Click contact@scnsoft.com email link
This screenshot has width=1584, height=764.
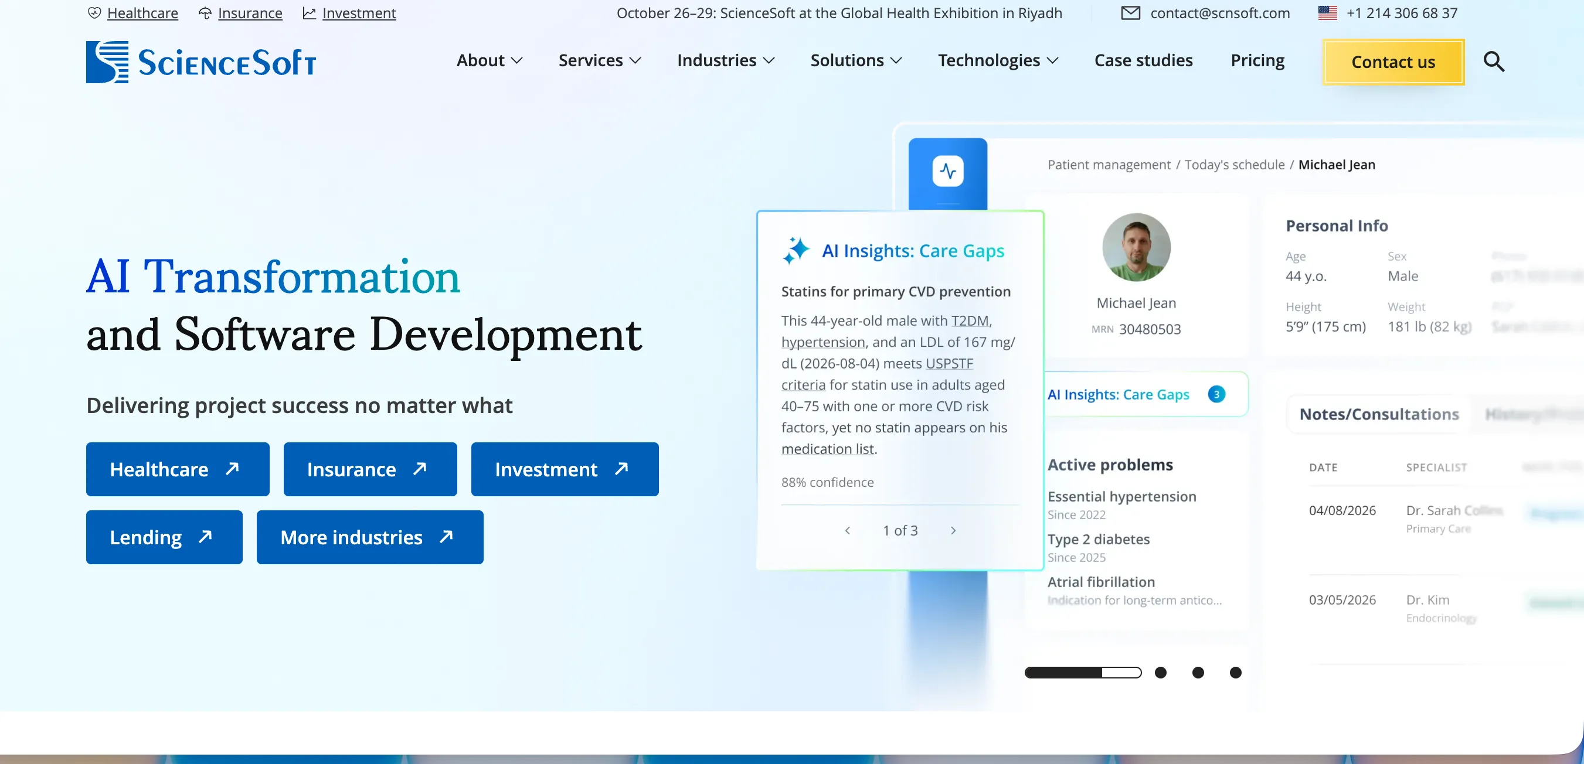click(x=1220, y=13)
